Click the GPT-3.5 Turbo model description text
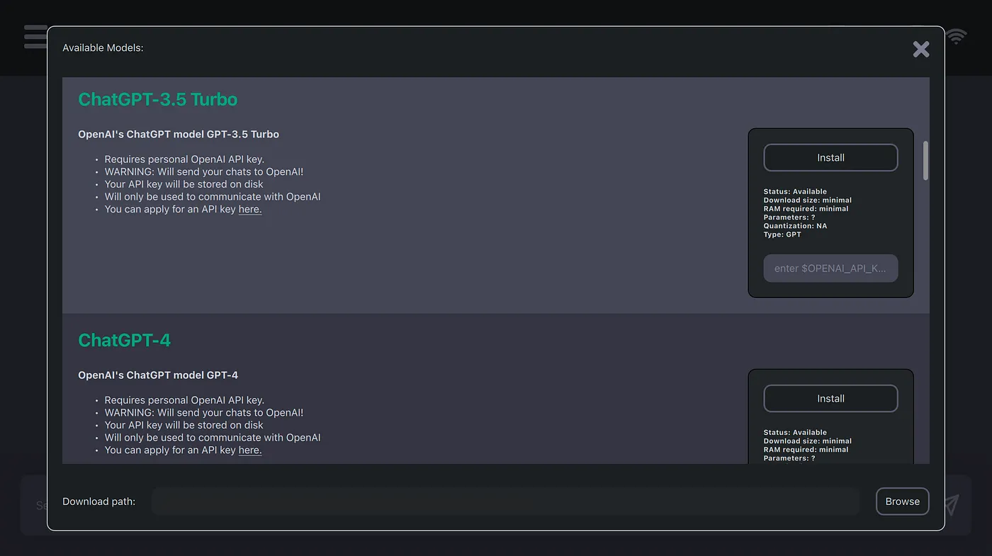Viewport: 992px width, 556px height. click(x=179, y=134)
